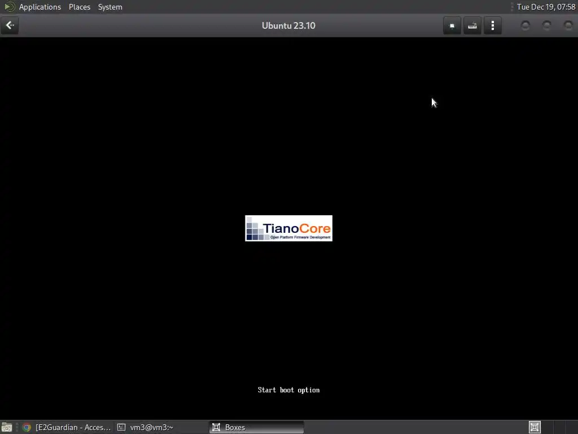578x434 pixels.
Task: Select the Boxes taskbar entry
Action: tap(257, 427)
